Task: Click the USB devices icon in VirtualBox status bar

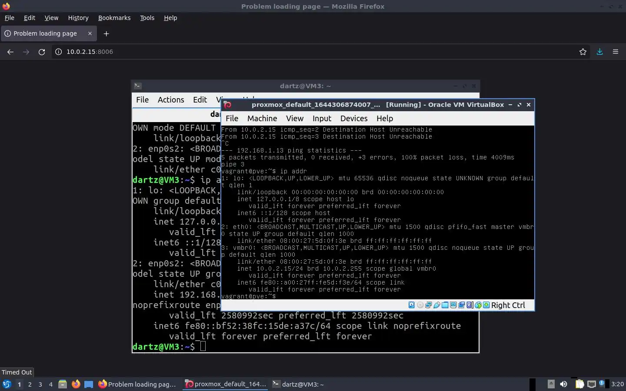Action: click(437, 305)
